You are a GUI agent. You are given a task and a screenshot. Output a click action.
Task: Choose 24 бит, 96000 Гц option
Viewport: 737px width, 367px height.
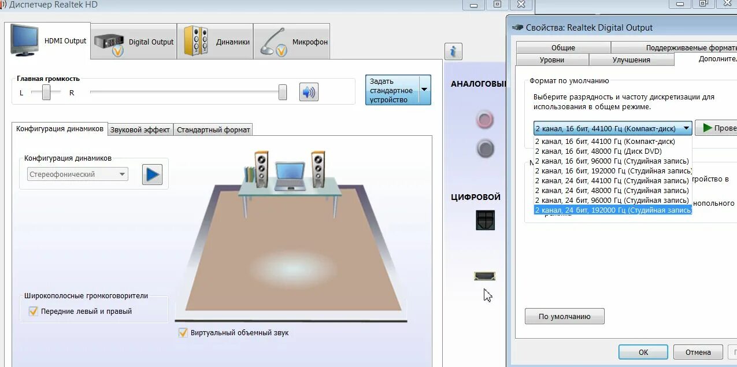click(613, 201)
